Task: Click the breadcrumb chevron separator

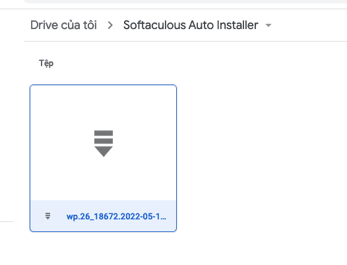Action: tap(110, 25)
